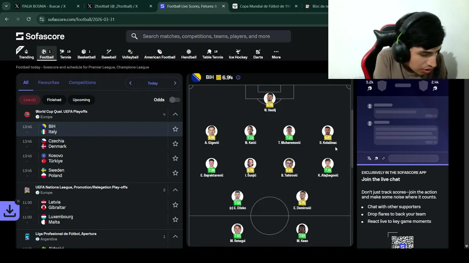Image resolution: width=469 pixels, height=263 pixels.
Task: Click the Sofascore logo
Action: 40,36
